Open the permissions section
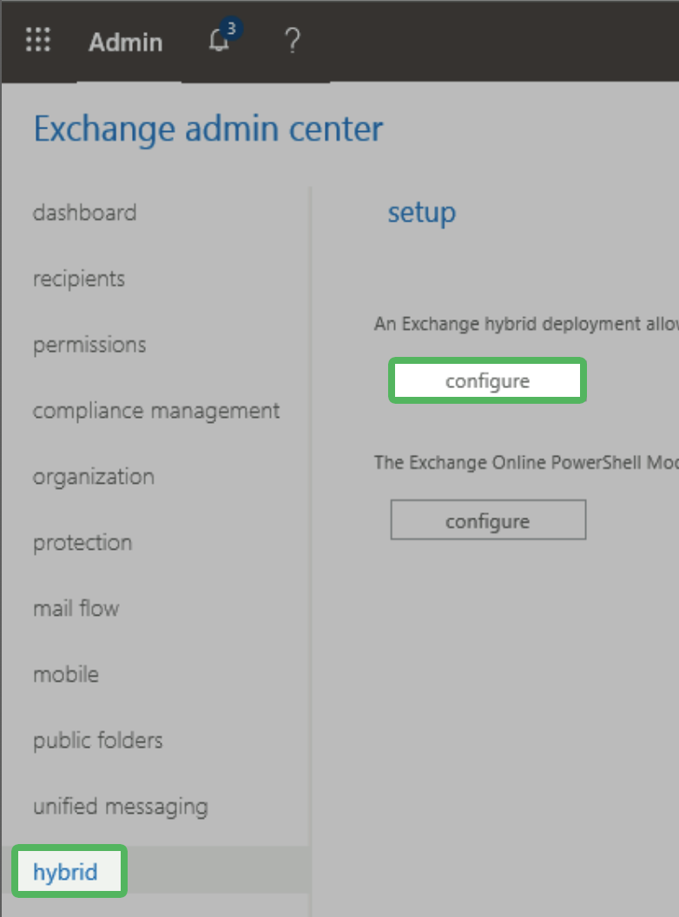Viewport: 679px width, 917px height. pyautogui.click(x=89, y=344)
